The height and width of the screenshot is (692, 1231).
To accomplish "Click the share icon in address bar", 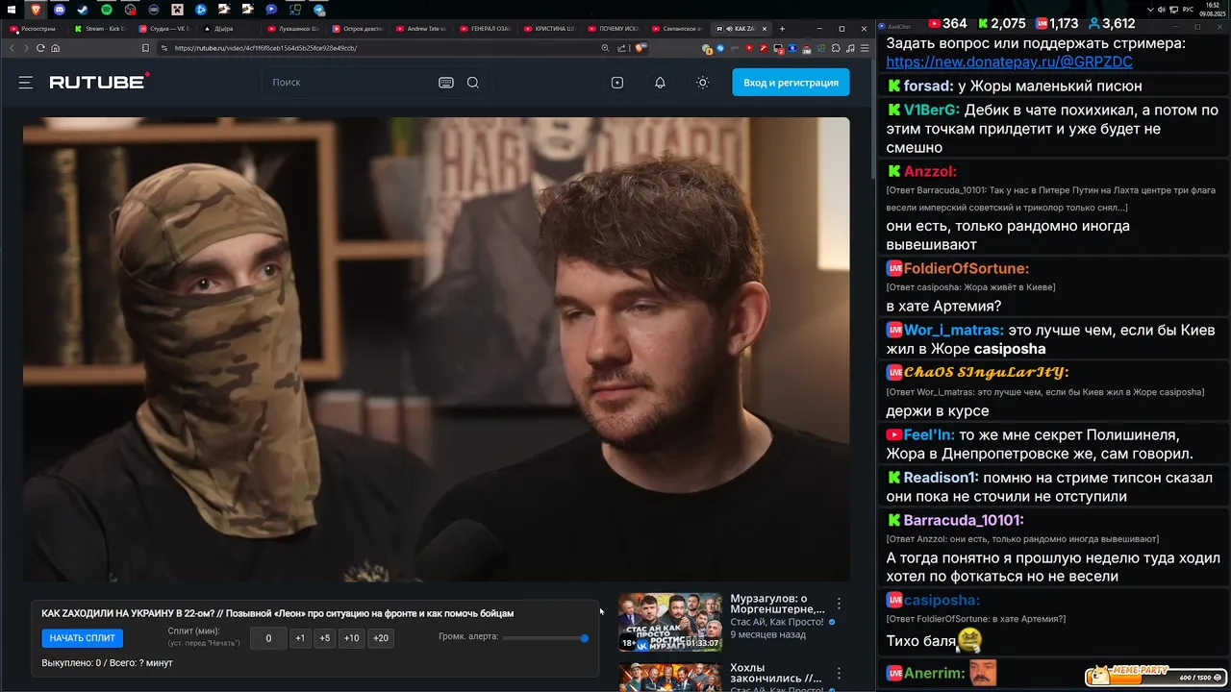I will (x=622, y=48).
